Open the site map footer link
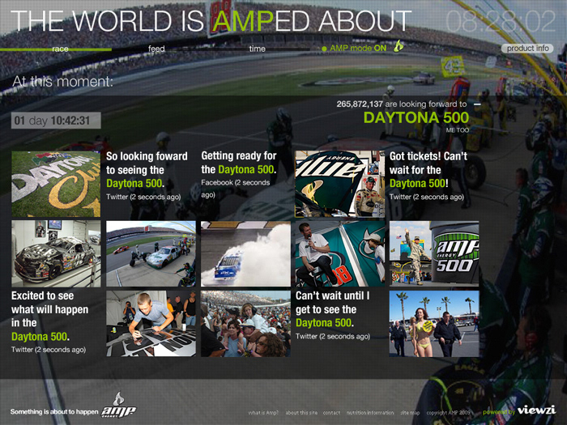 410,412
